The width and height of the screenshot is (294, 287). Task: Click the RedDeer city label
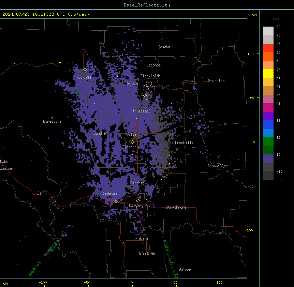coord(150,87)
